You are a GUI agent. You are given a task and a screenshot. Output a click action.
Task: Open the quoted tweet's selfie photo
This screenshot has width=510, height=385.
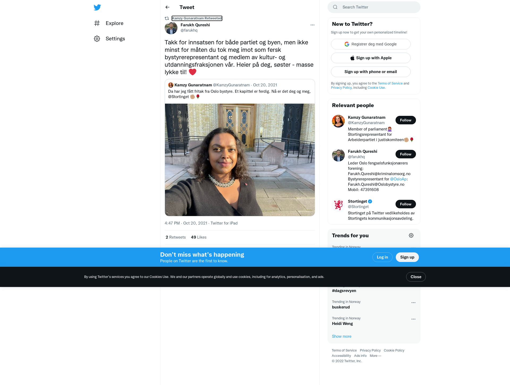[240, 160]
